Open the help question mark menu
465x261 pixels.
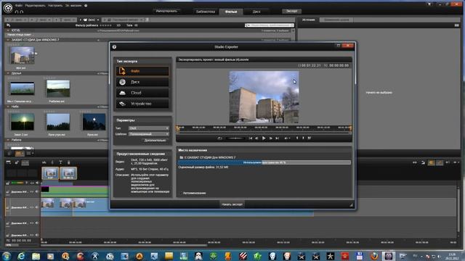(86, 5)
